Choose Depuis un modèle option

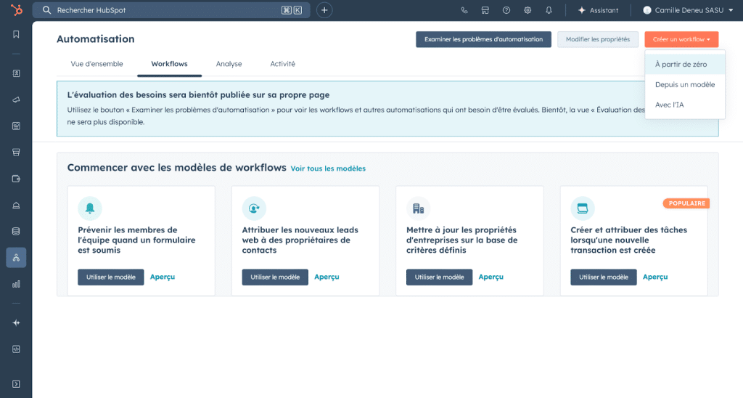684,84
